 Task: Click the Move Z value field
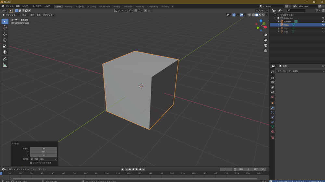43,155
